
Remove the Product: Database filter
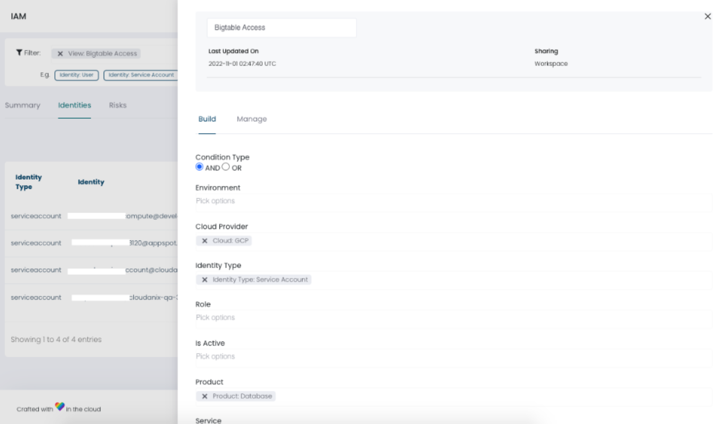pos(205,396)
